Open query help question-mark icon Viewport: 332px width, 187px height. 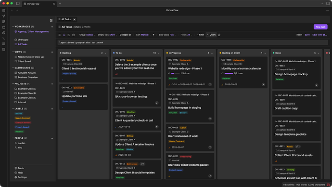coord(219,35)
